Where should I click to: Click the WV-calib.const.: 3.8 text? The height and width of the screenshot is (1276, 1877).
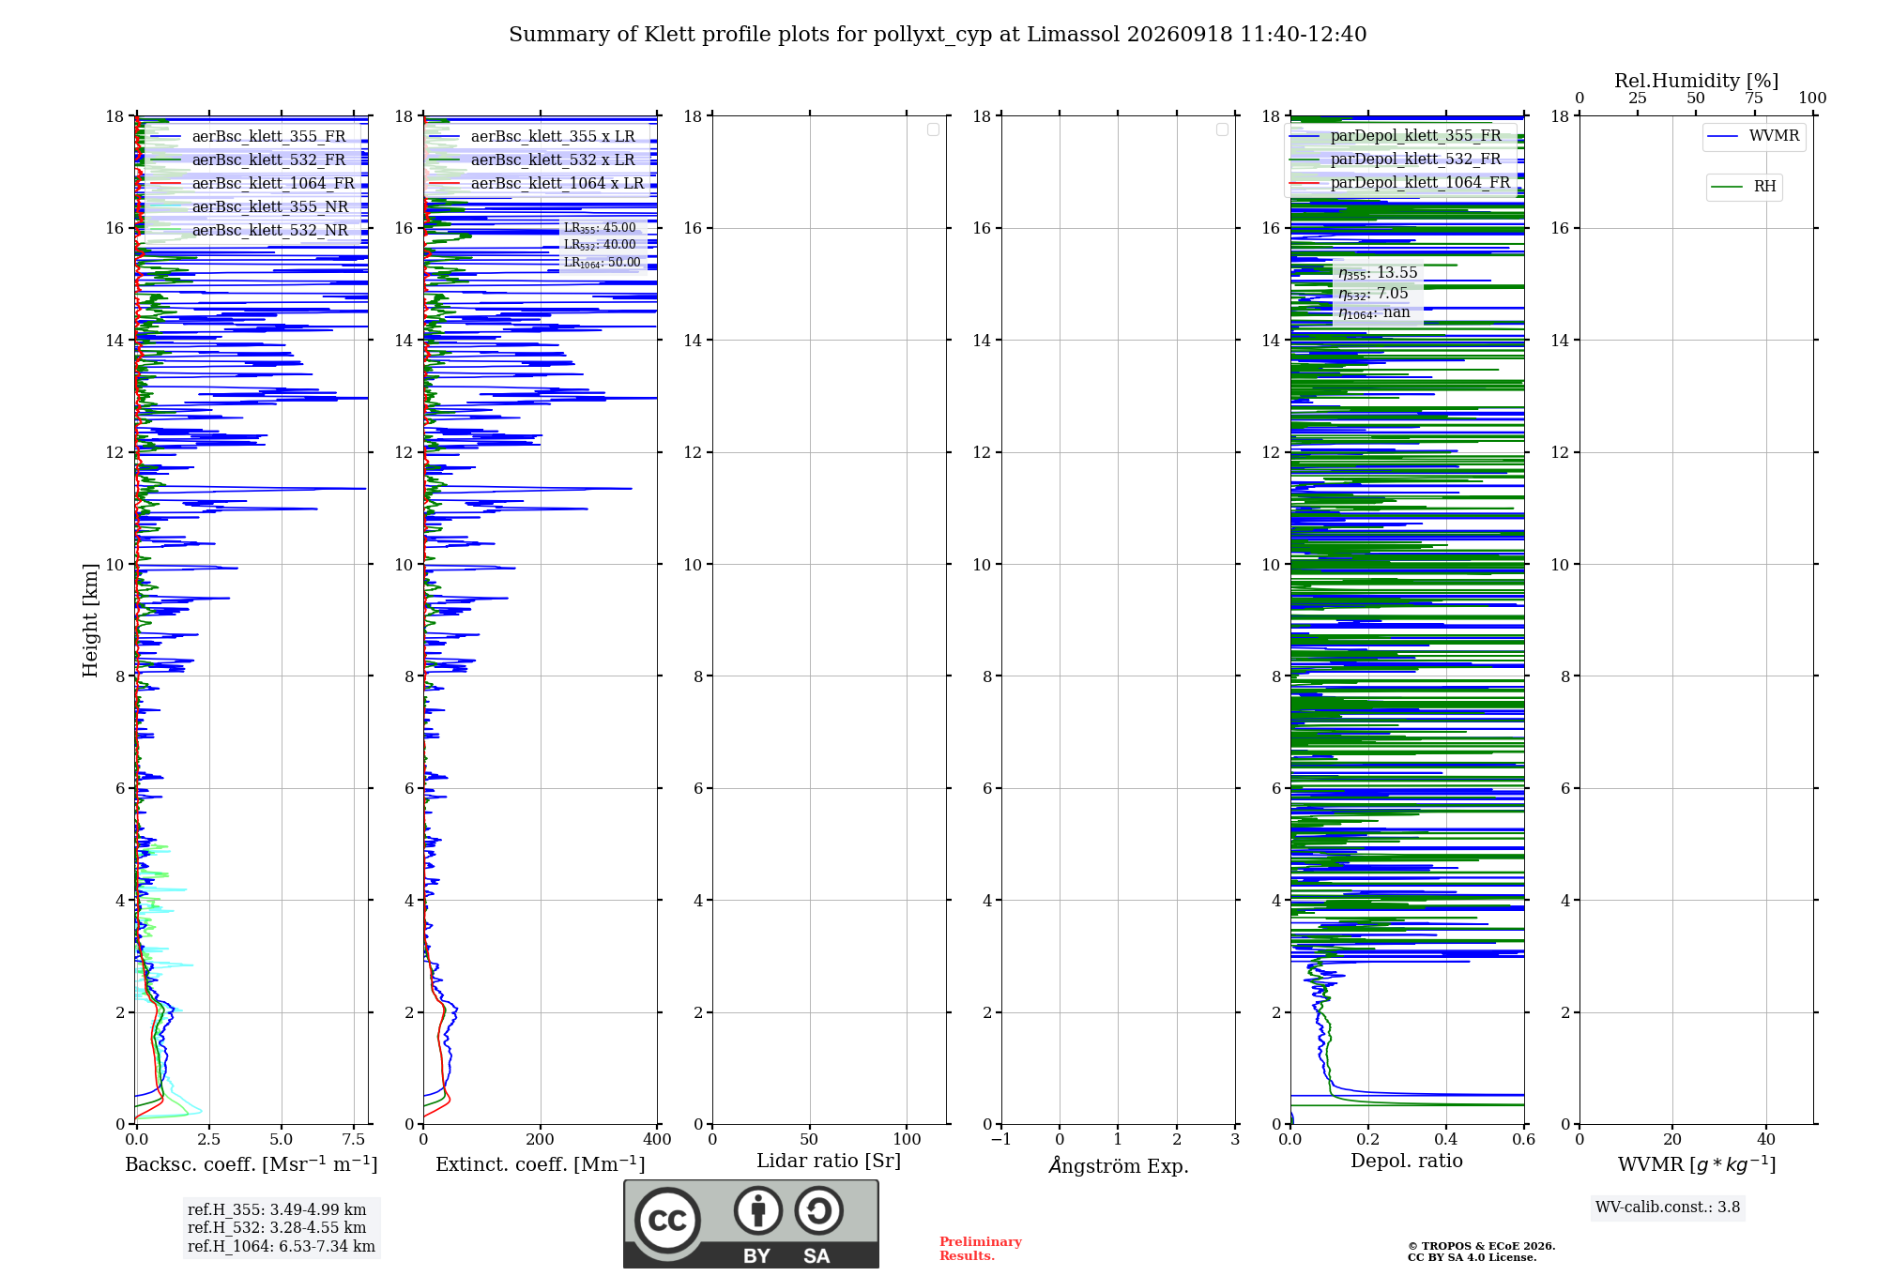tap(1668, 1208)
